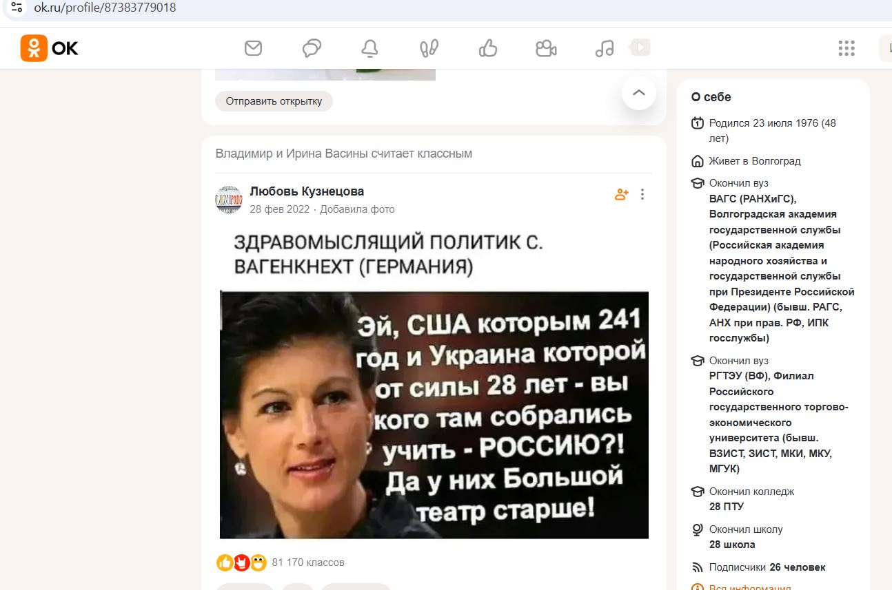Open the thumbs-up events icon
This screenshot has width=892, height=590.
[488, 48]
